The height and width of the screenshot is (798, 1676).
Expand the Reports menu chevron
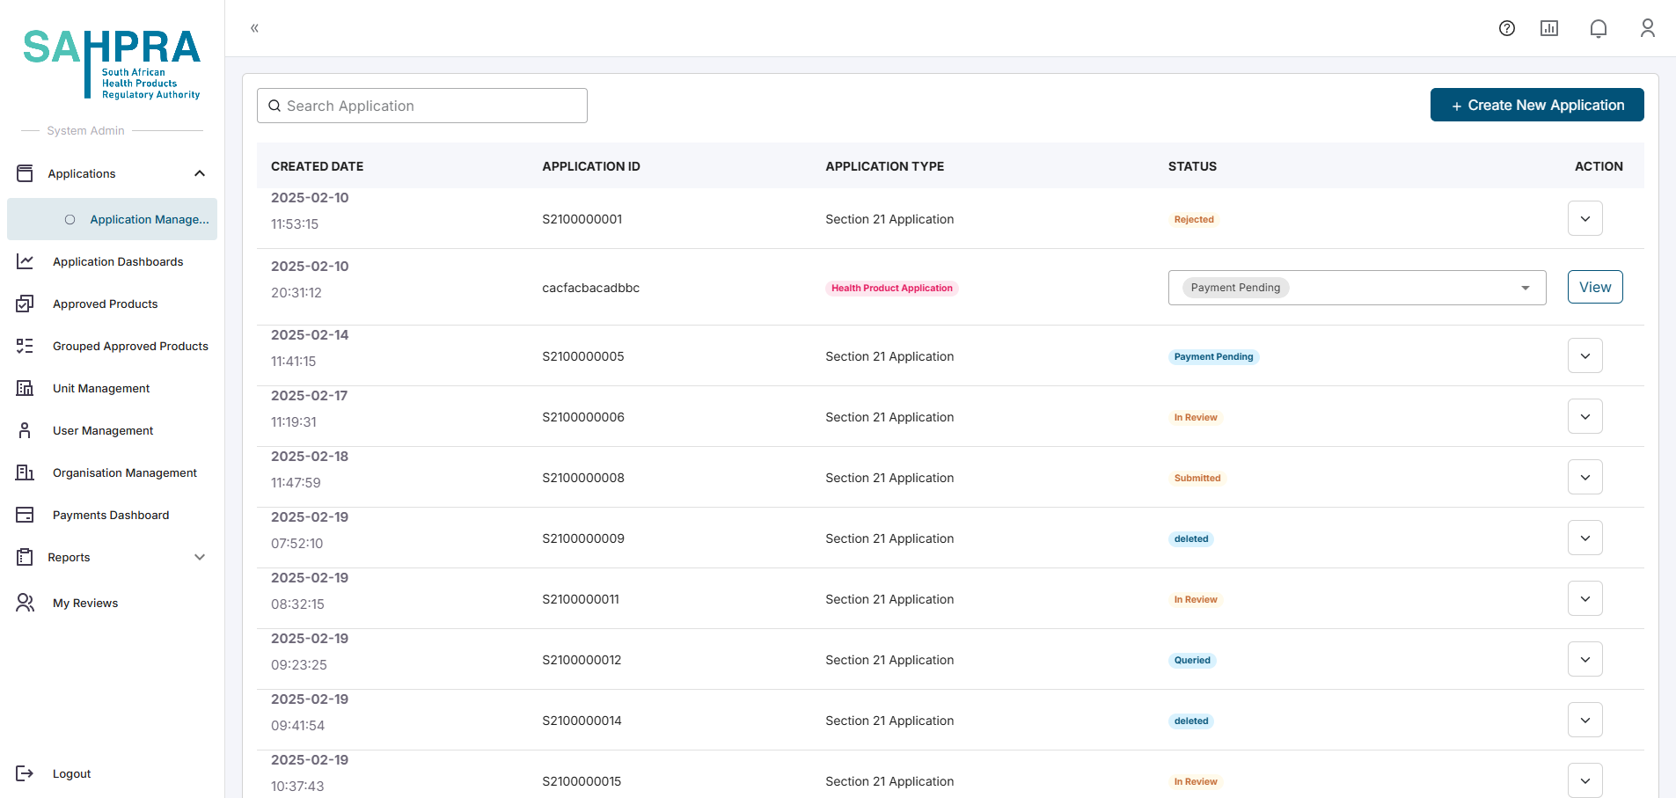[x=200, y=557]
